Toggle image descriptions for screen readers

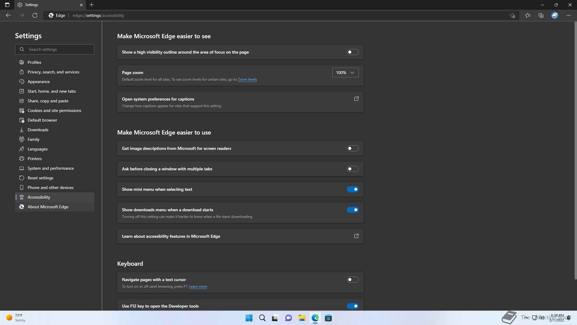[353, 148]
